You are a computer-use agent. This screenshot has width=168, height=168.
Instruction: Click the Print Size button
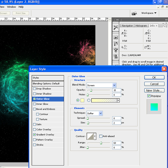click(x=20, y=13)
